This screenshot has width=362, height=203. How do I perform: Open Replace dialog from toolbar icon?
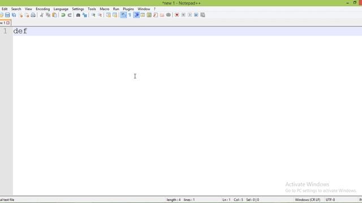(x=85, y=15)
